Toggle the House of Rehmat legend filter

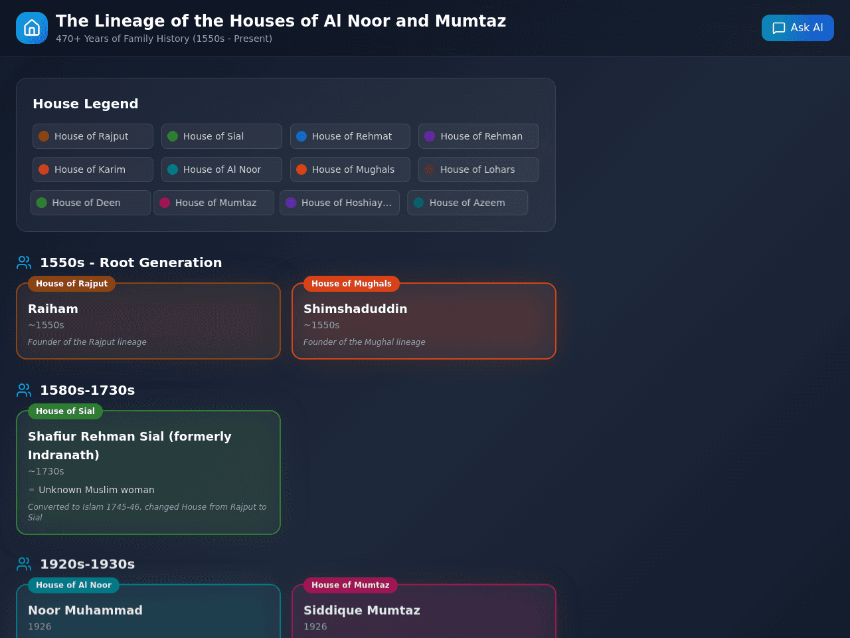click(x=350, y=136)
